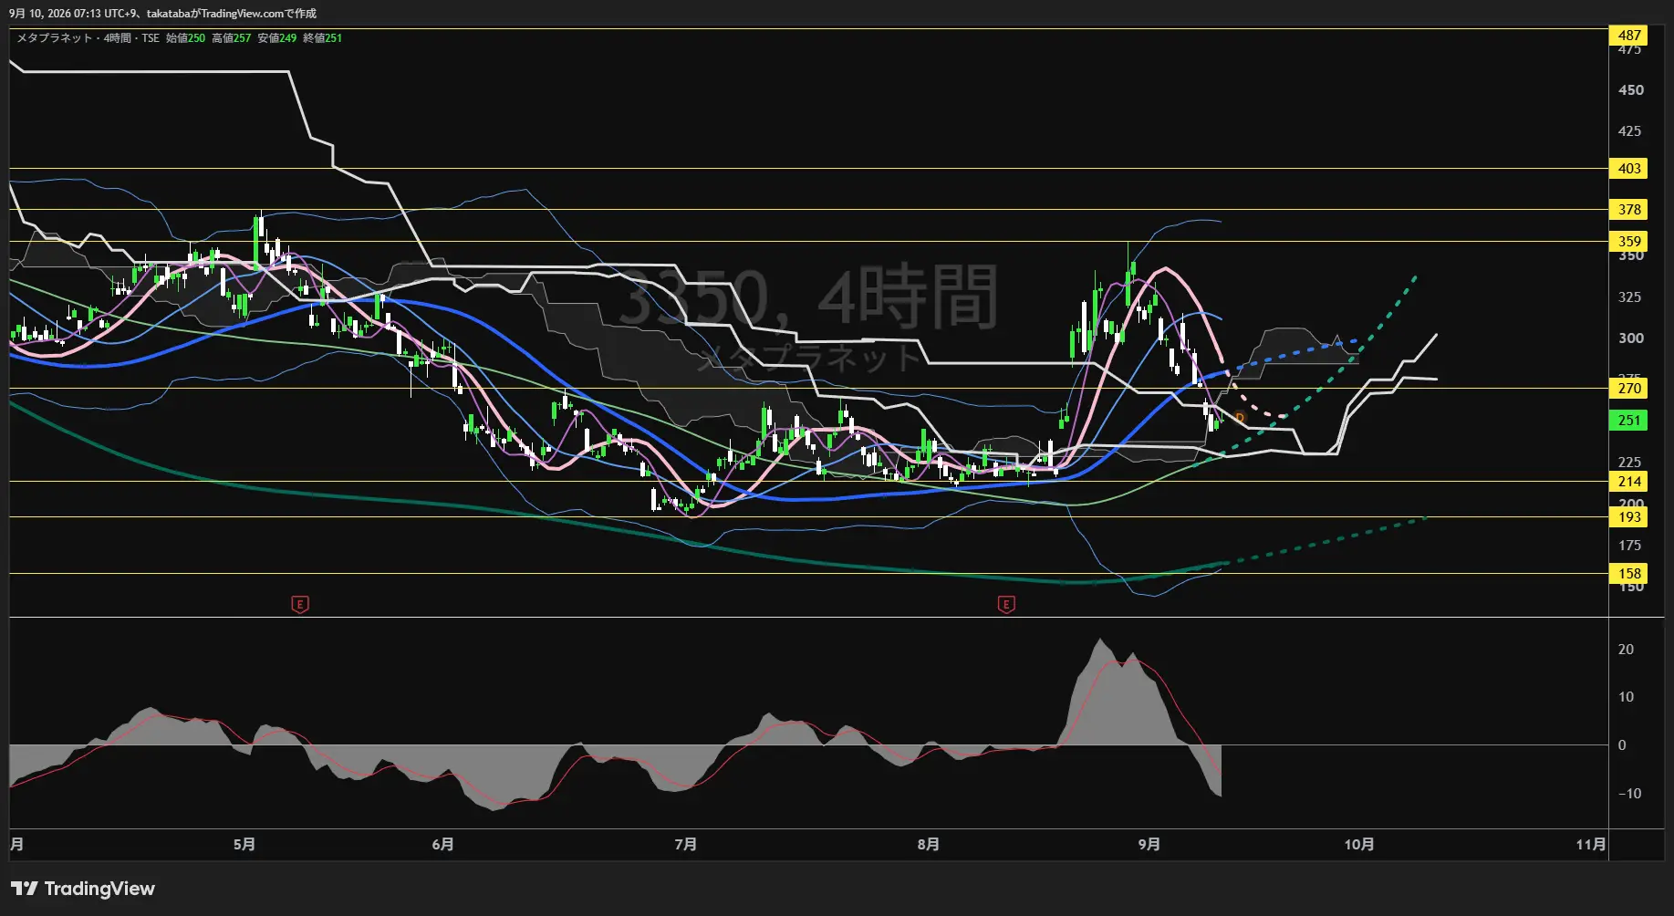Click the 安値249 low value
This screenshot has width=1674, height=916.
pyautogui.click(x=277, y=38)
